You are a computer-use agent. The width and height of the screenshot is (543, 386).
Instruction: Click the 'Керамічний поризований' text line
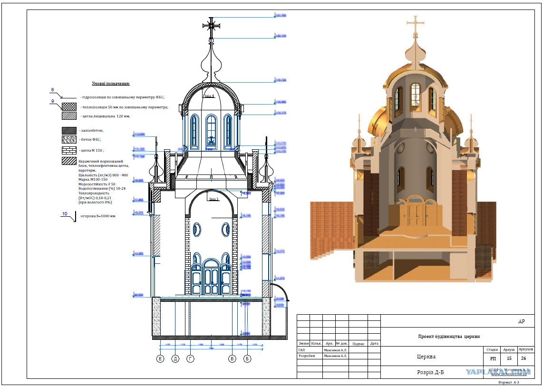click(101, 161)
